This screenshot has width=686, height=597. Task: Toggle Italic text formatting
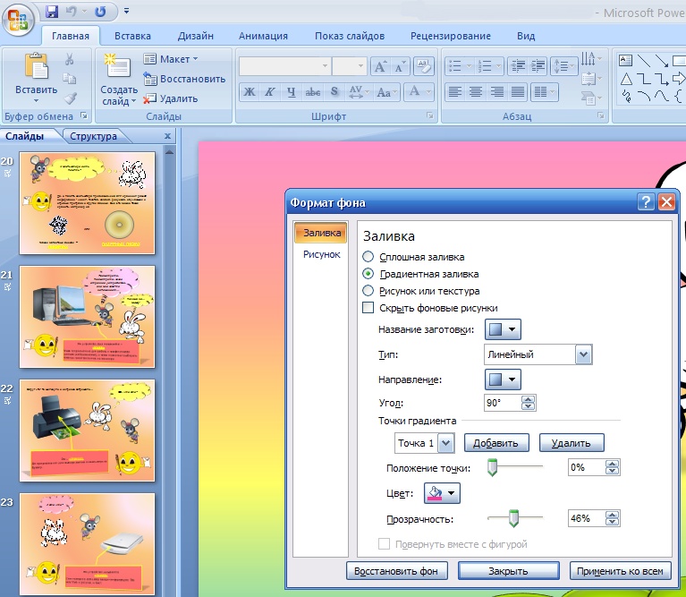pos(271,92)
